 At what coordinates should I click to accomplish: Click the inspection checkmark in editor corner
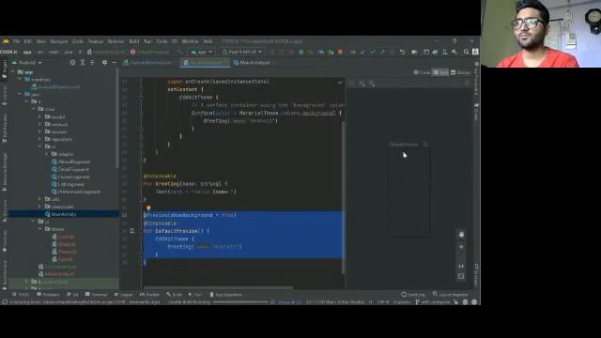point(340,82)
